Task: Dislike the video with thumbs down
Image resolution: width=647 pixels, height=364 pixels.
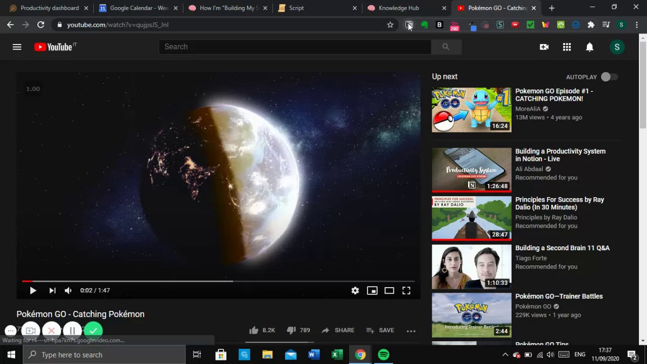Action: pos(298,330)
